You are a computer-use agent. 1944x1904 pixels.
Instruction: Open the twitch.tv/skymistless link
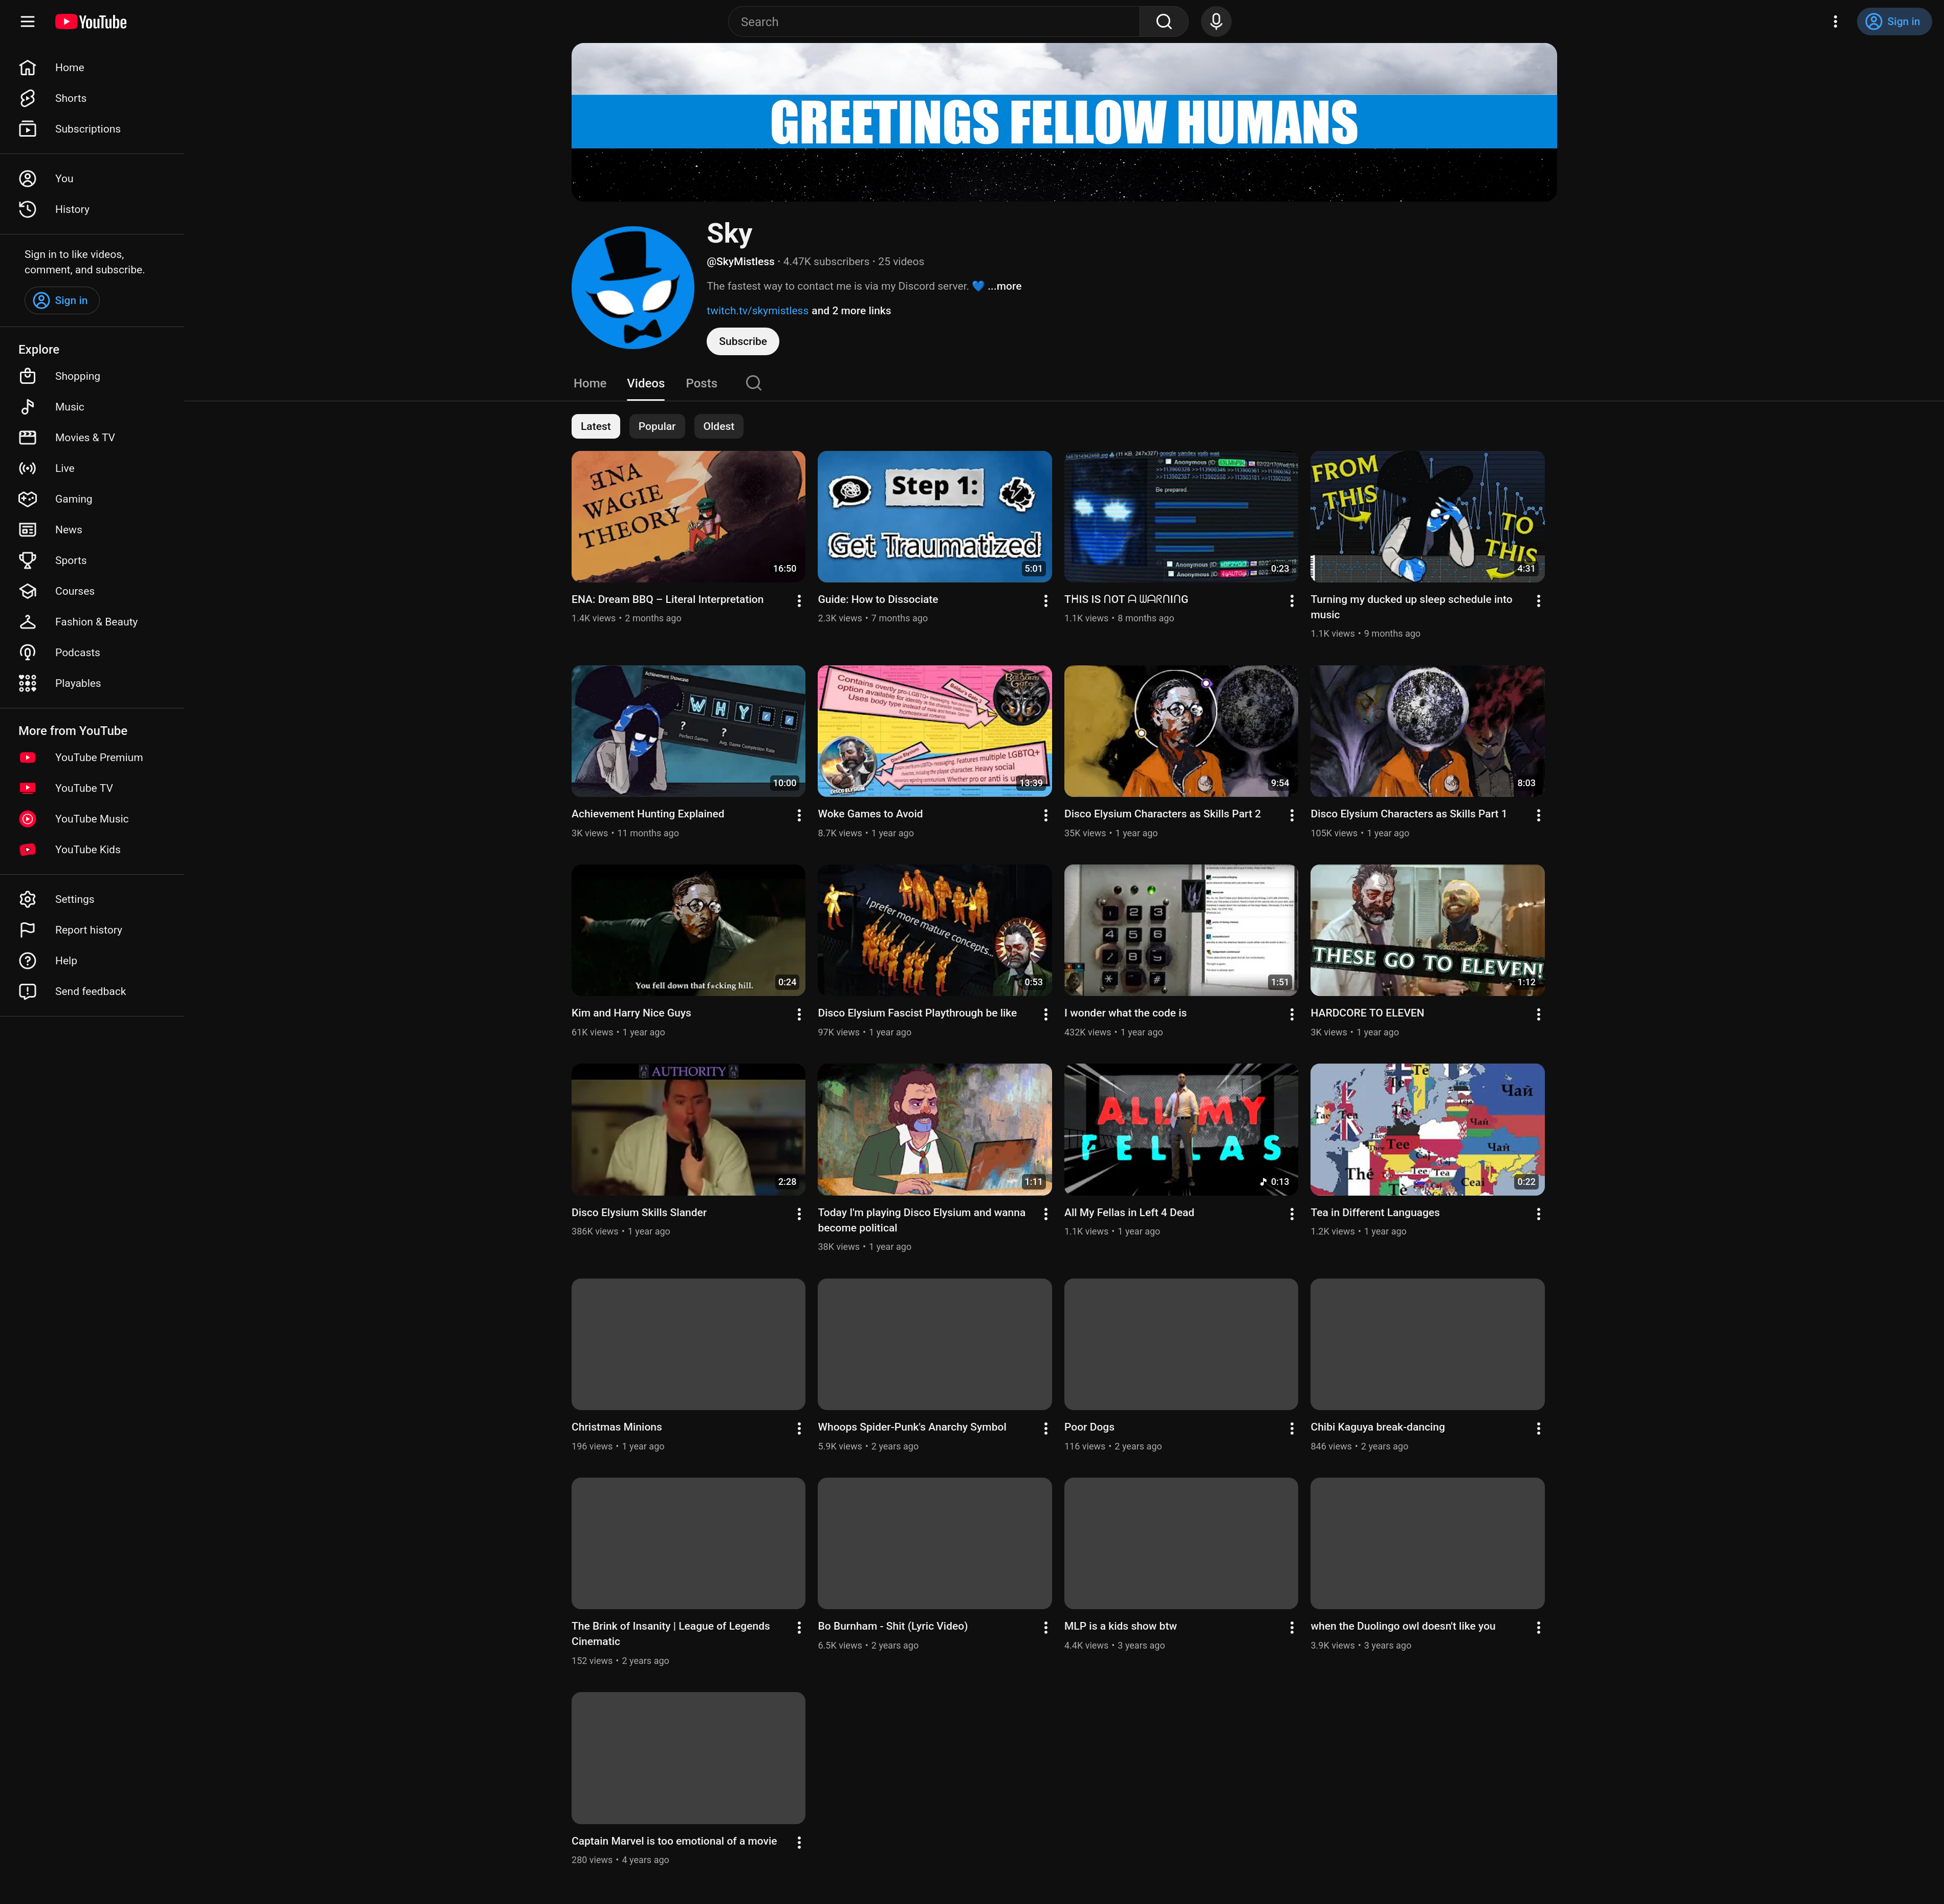click(757, 311)
